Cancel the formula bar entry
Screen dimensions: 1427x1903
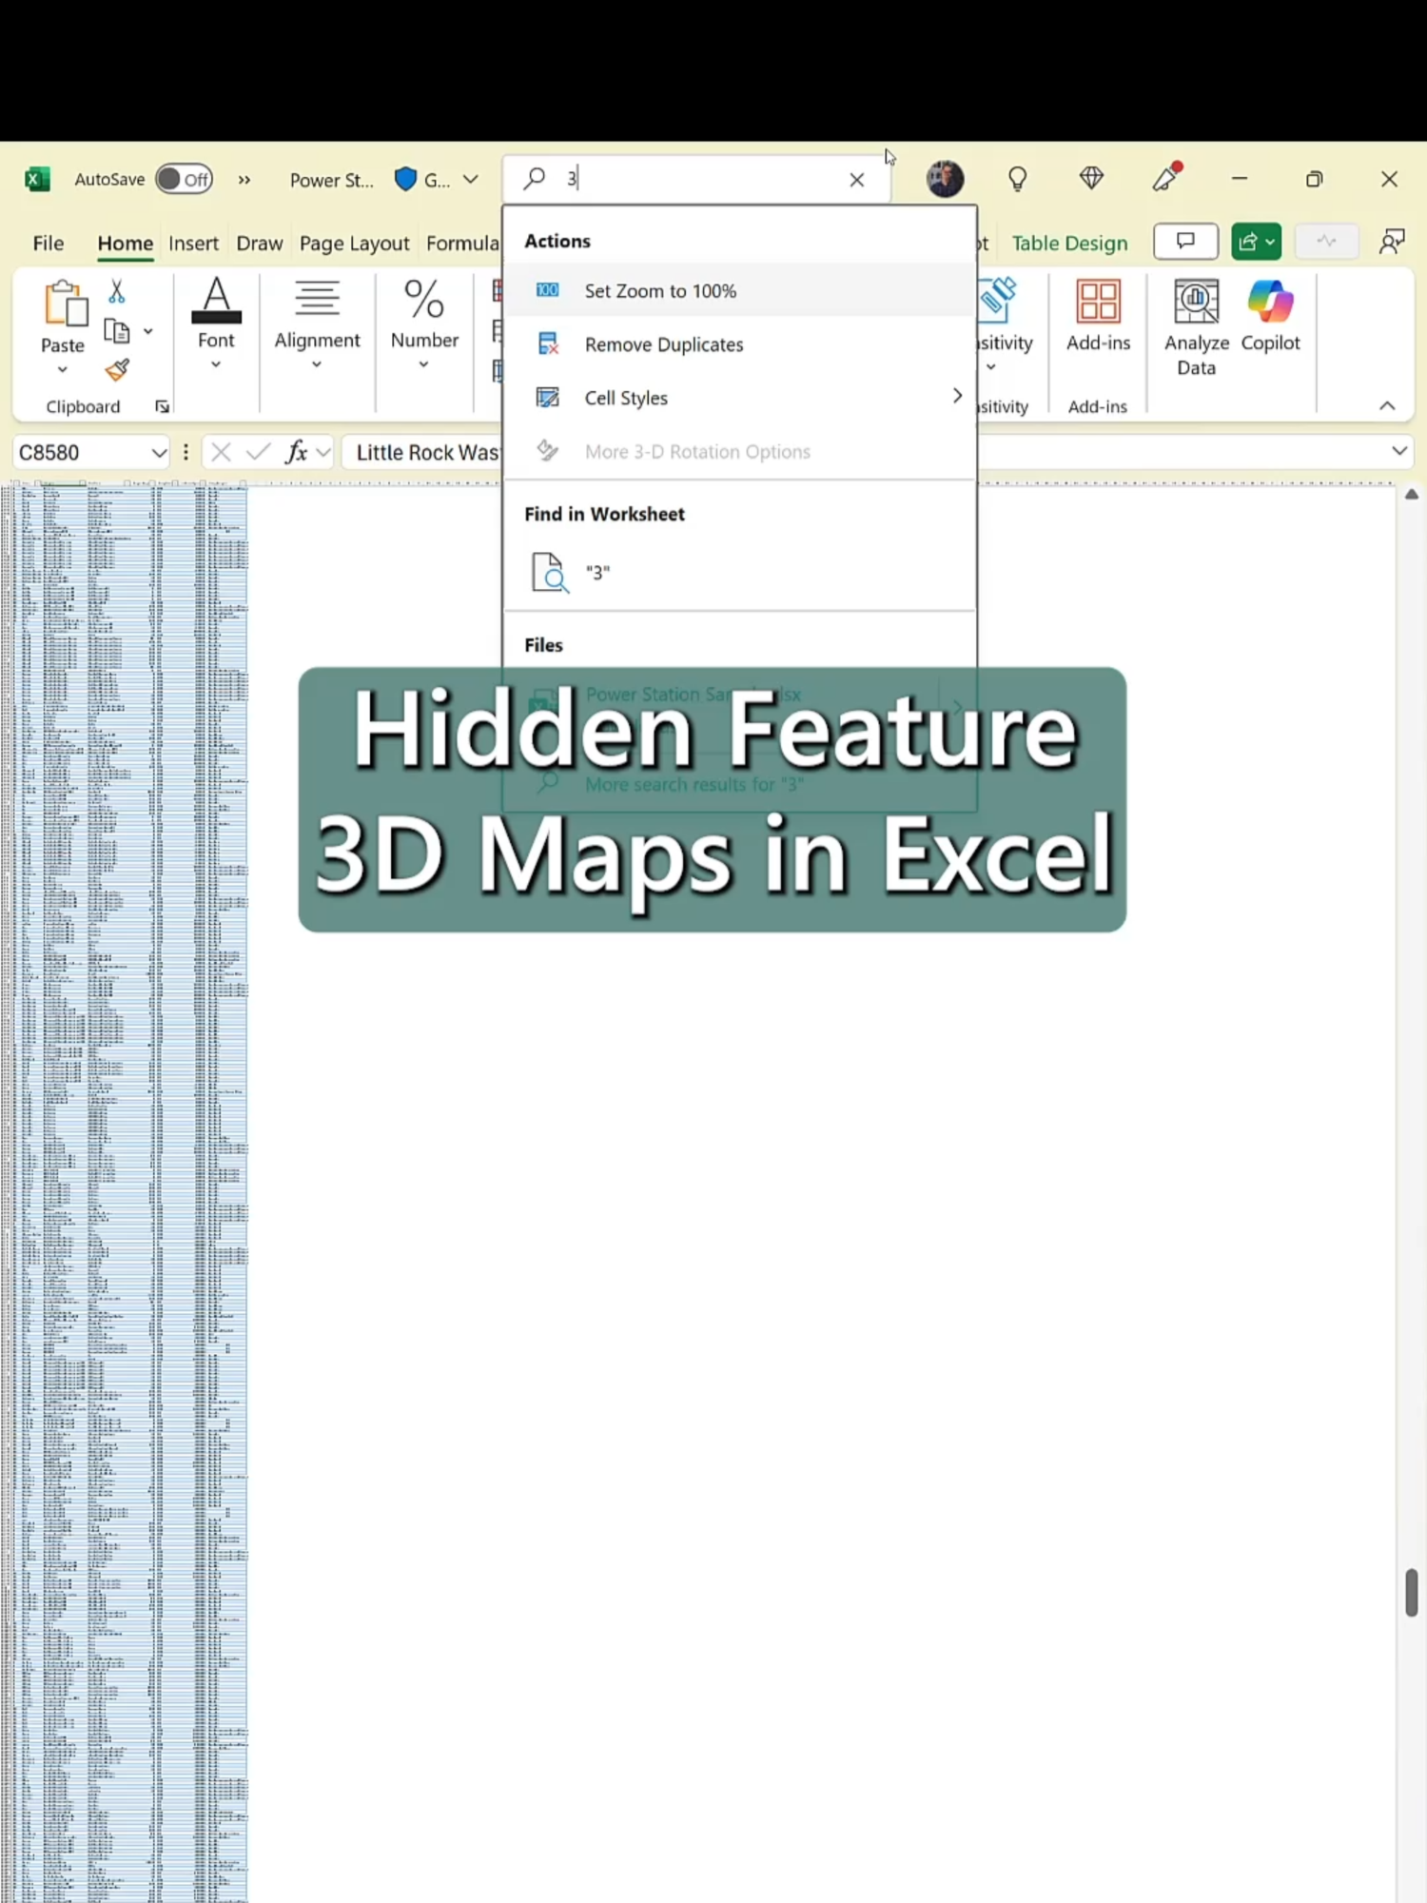point(221,452)
